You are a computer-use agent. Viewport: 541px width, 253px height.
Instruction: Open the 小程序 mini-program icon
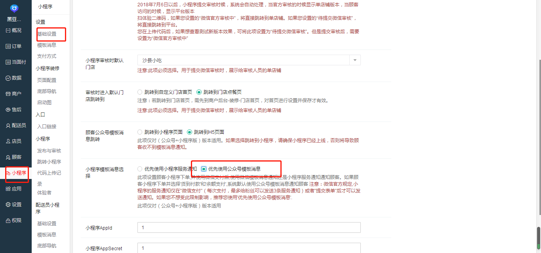(8, 173)
